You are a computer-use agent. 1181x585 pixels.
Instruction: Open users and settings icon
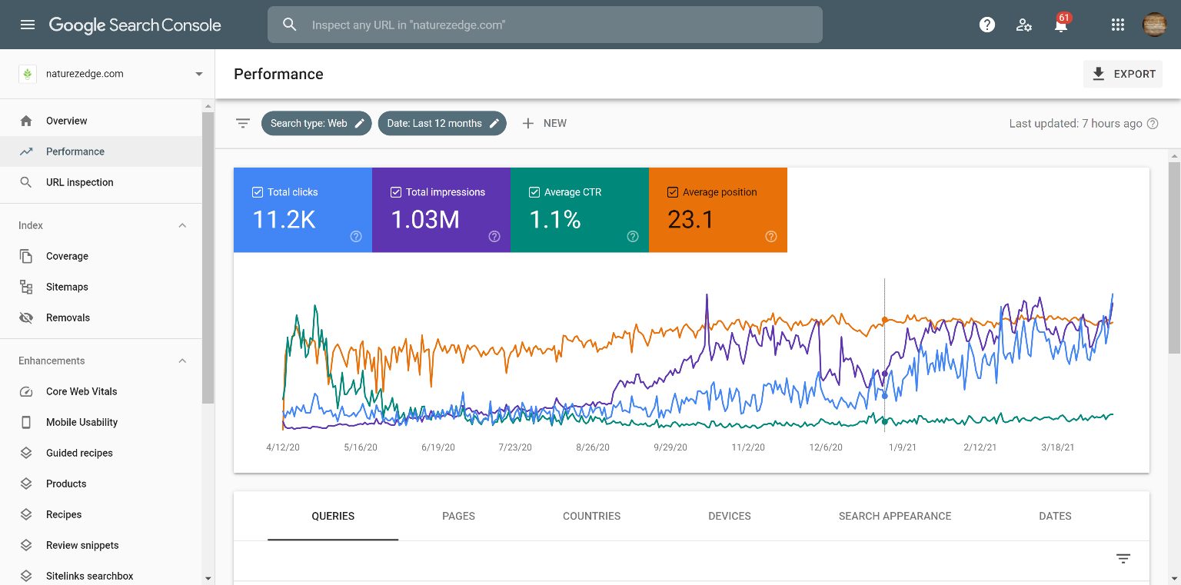click(x=1024, y=25)
